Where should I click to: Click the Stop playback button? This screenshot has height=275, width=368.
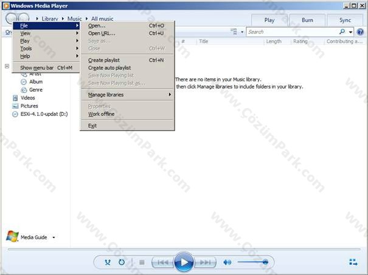pos(142,262)
